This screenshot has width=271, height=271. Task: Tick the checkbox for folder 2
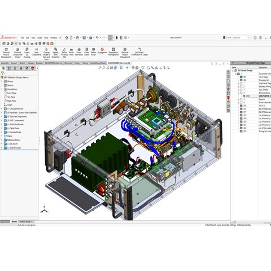pos(241,86)
